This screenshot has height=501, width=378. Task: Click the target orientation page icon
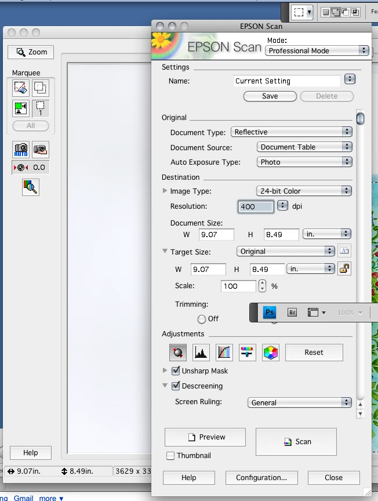(x=344, y=251)
